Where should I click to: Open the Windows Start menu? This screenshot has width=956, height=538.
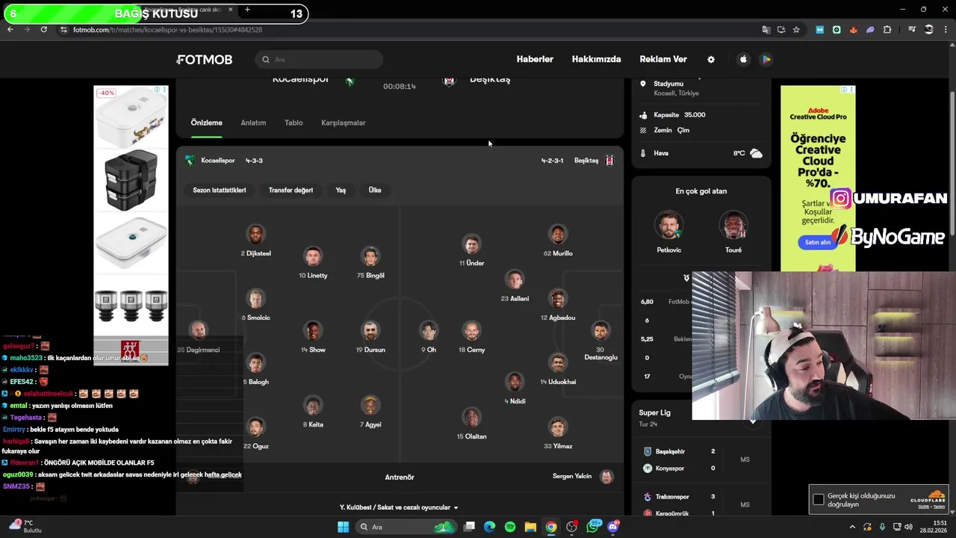coord(343,527)
